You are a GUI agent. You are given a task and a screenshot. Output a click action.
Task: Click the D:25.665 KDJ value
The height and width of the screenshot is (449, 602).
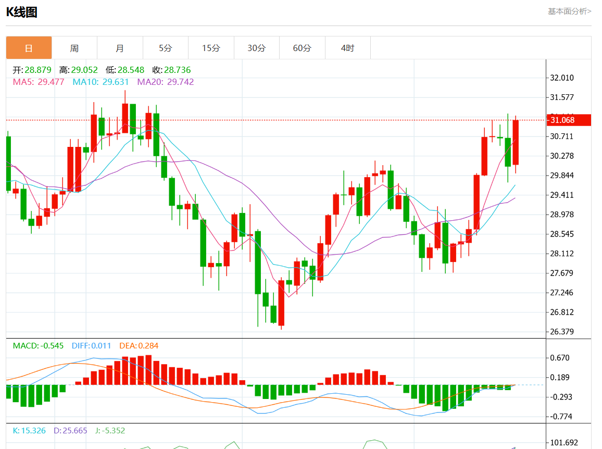click(70, 431)
